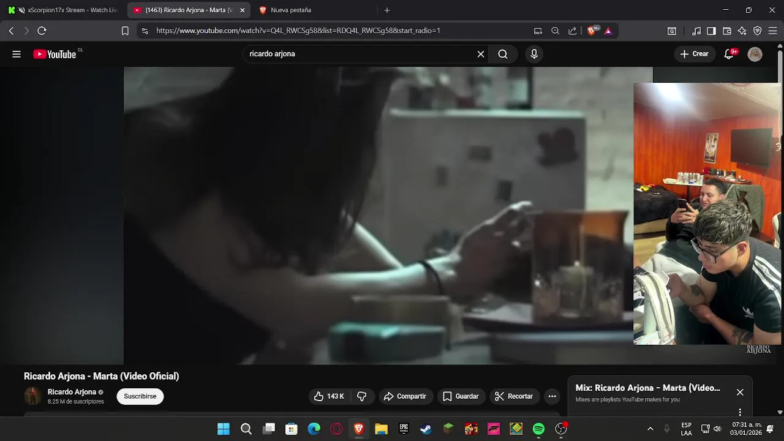The image size is (784, 441).
Task: Like the video with 143 K thumbs-up
Action: click(x=329, y=396)
